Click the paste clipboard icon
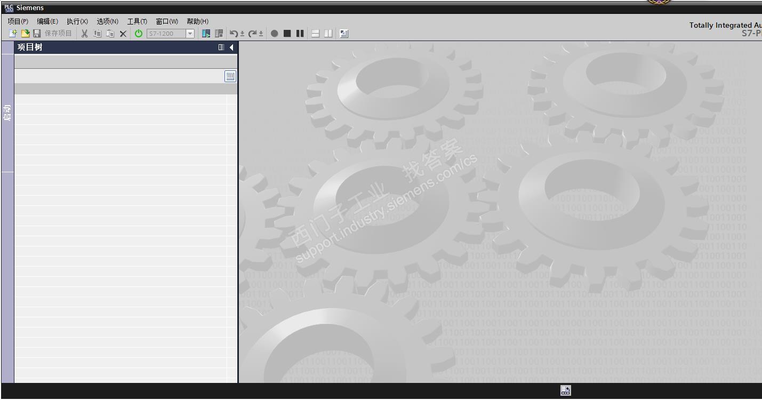The height and width of the screenshot is (400, 762). click(x=110, y=34)
